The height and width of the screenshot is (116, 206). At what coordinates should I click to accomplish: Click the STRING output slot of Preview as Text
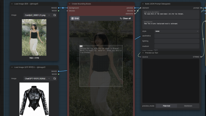[201, 57]
